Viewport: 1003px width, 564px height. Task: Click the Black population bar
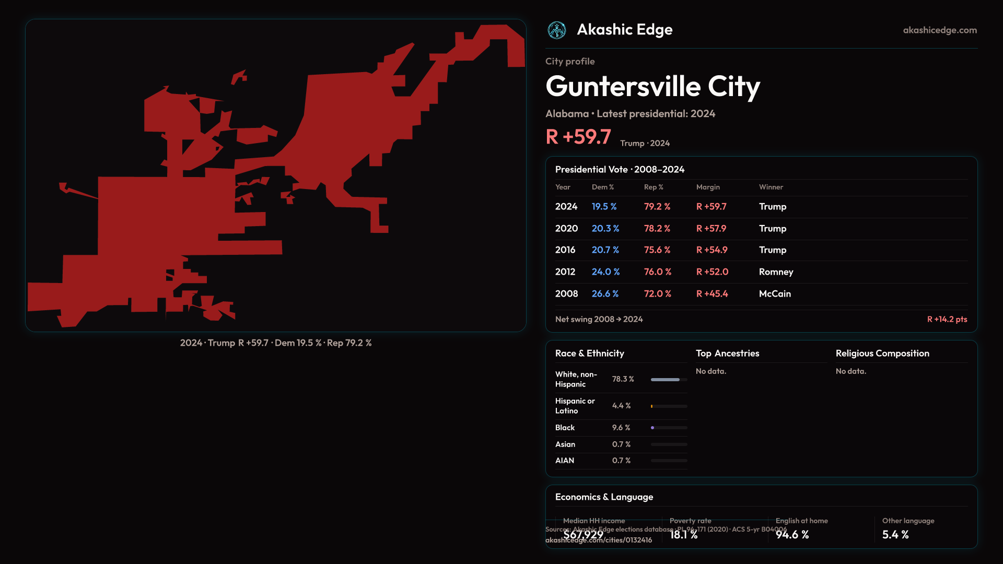click(x=669, y=428)
